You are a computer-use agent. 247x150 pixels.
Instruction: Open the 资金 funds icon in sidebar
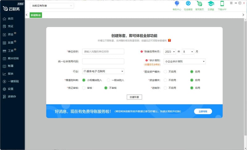(4, 35)
